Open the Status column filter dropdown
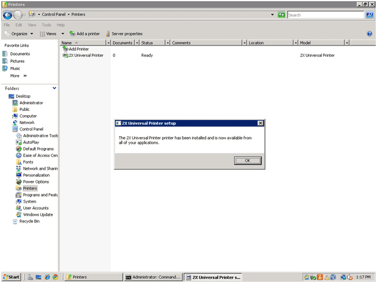 [x=168, y=43]
